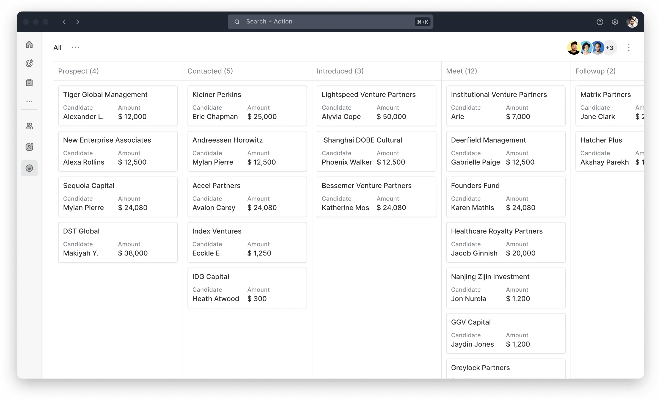Click candidate name Eric Chapman

point(215,117)
